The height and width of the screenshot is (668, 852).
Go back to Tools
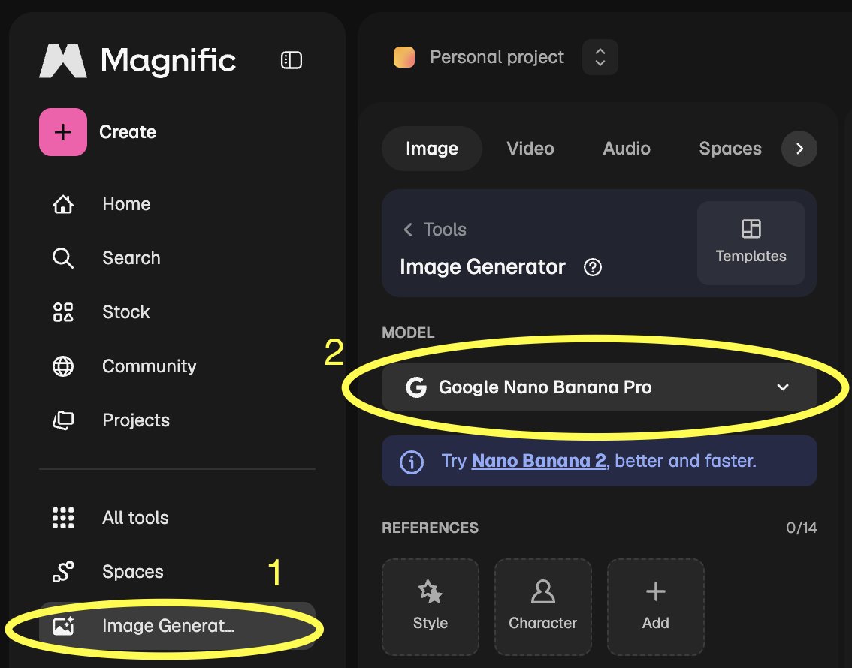tap(435, 230)
